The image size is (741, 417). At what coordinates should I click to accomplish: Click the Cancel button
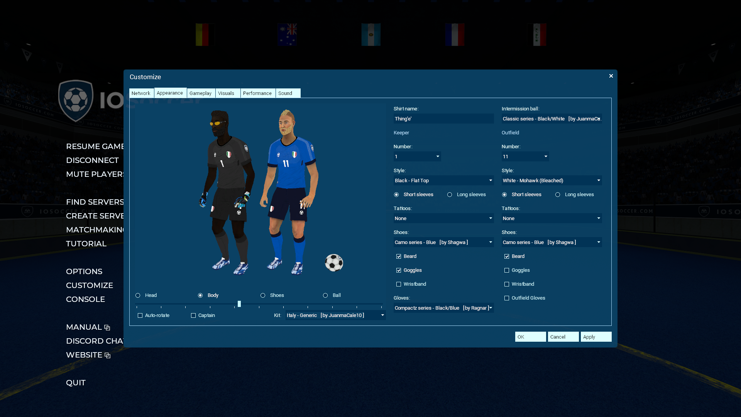[x=563, y=337]
